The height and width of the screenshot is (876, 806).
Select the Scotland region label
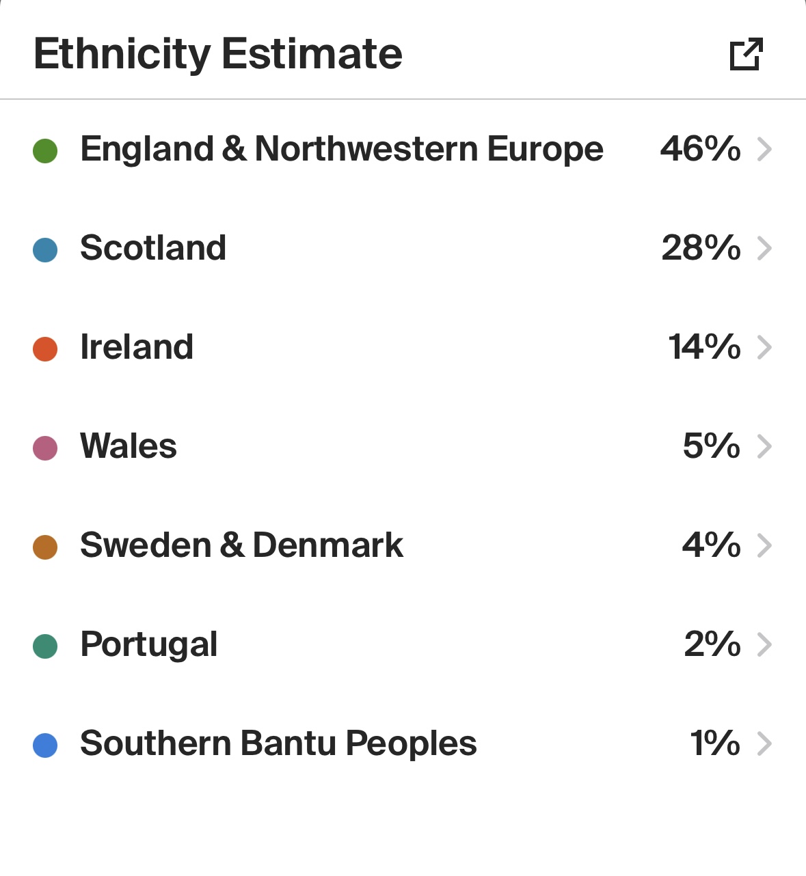coord(153,248)
